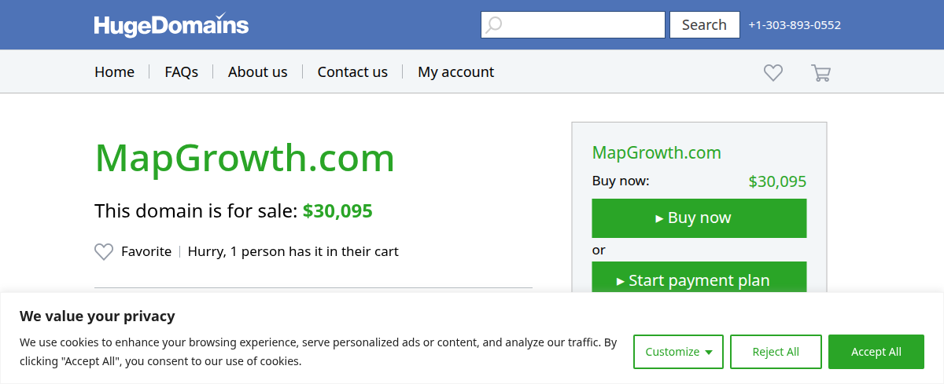944x384 pixels.
Task: Focus the domain search input field
Action: 582,25
